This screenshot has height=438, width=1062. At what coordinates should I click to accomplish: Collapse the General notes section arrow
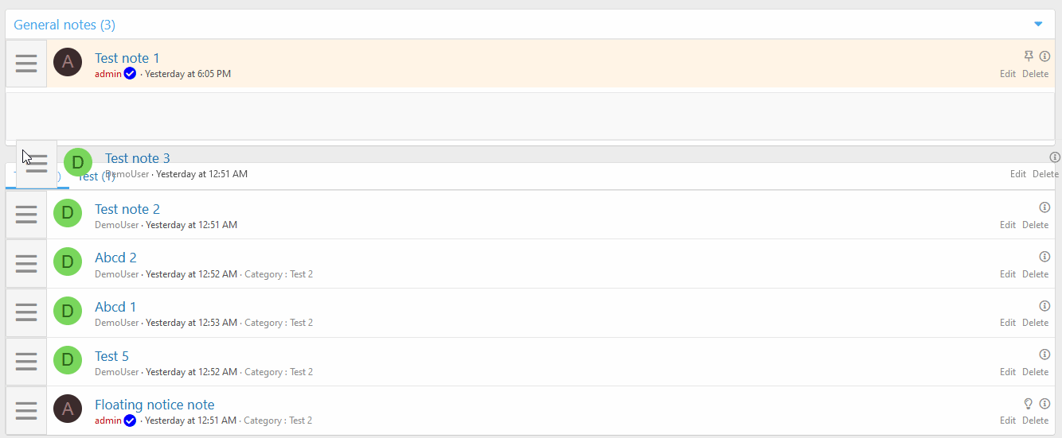pyautogui.click(x=1037, y=25)
